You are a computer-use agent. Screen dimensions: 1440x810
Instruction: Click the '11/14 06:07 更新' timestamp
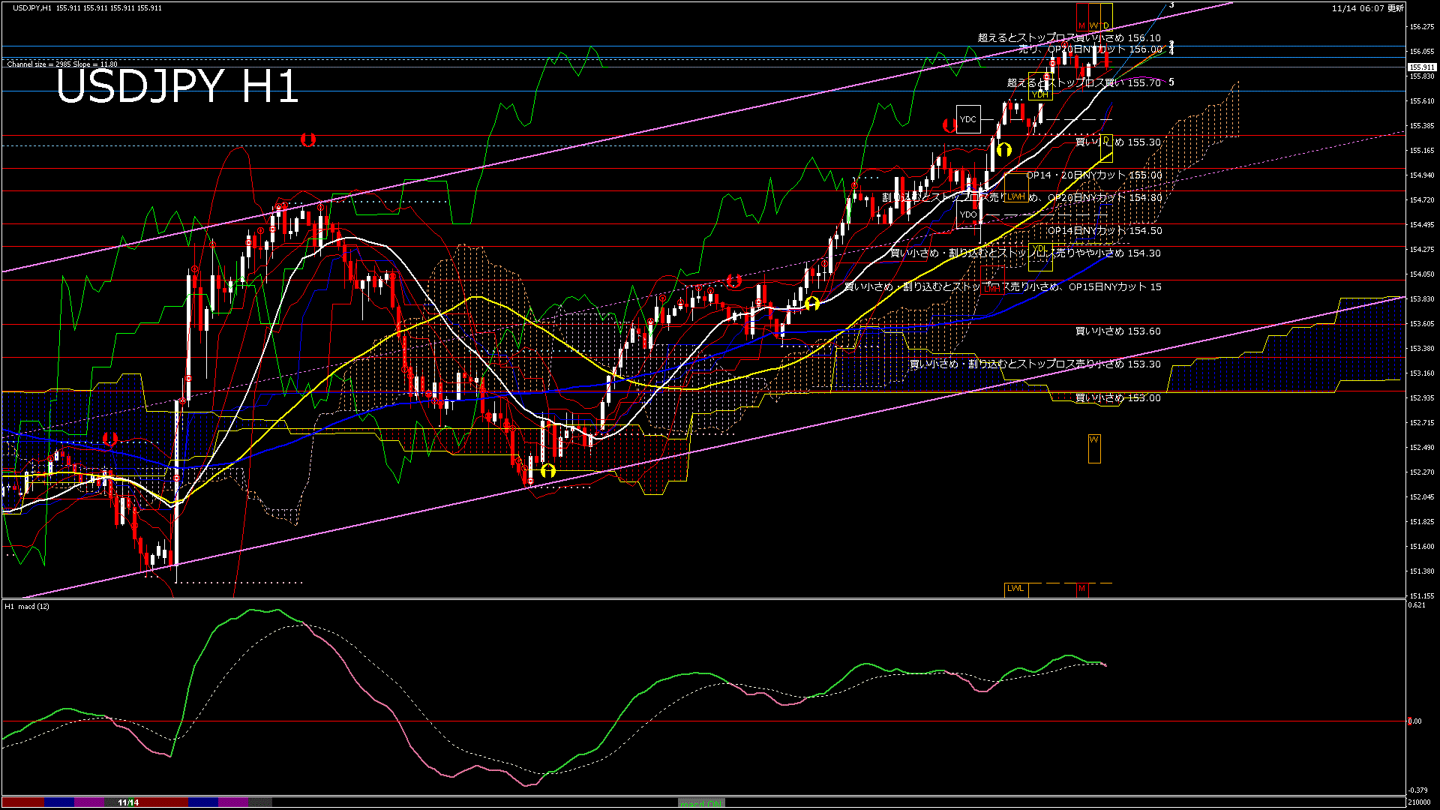click(1368, 8)
